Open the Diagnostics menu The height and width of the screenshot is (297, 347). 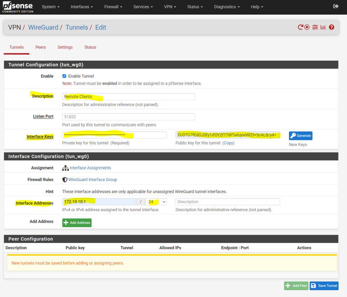(227, 7)
